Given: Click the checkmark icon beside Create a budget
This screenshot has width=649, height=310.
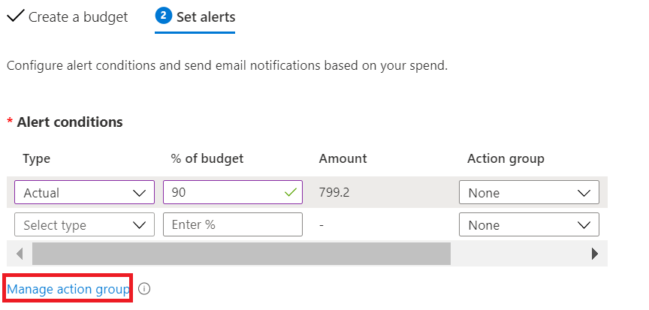Looking at the screenshot, I should point(15,17).
